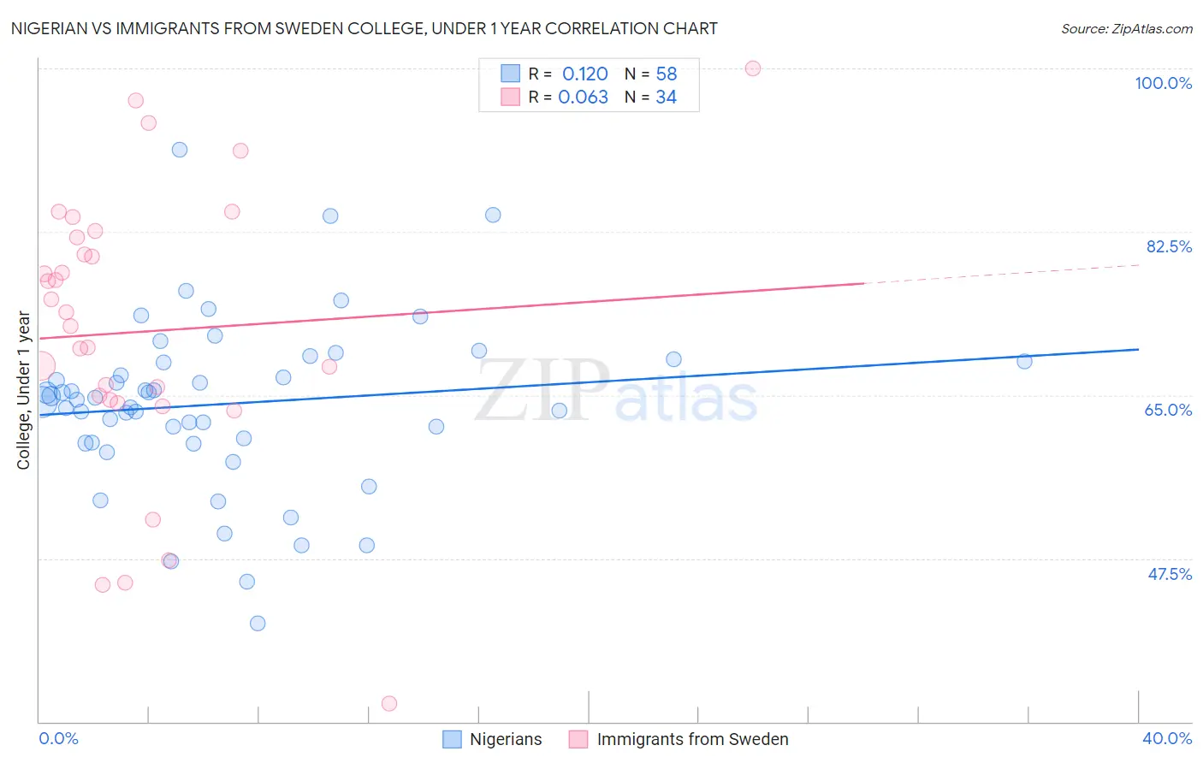Screen dimensions: 1203x763
Task: Click the 0.0% x-axis label
Action: tap(59, 738)
